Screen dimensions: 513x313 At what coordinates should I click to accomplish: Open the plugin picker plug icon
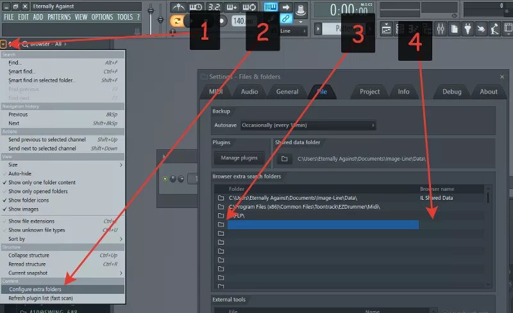pyautogui.click(x=468, y=29)
